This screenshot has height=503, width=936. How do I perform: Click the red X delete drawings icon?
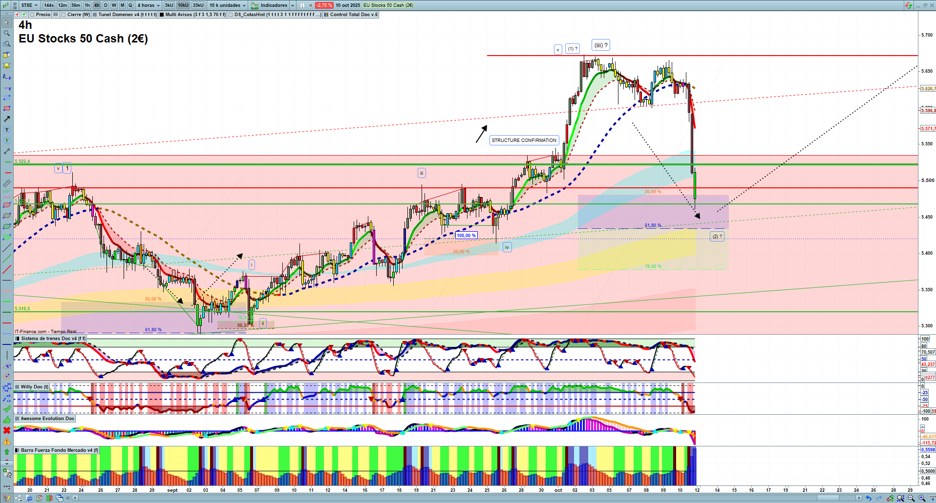[7, 430]
